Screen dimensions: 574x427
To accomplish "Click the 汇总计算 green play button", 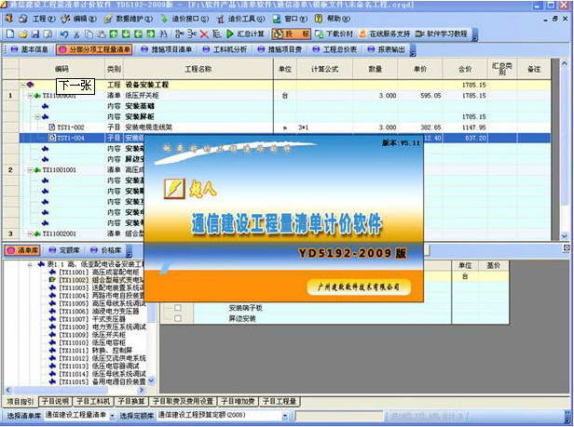I will coord(245,34).
